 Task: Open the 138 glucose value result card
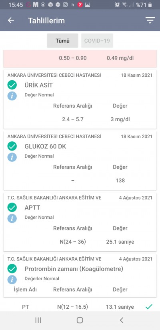[x=80, y=161]
